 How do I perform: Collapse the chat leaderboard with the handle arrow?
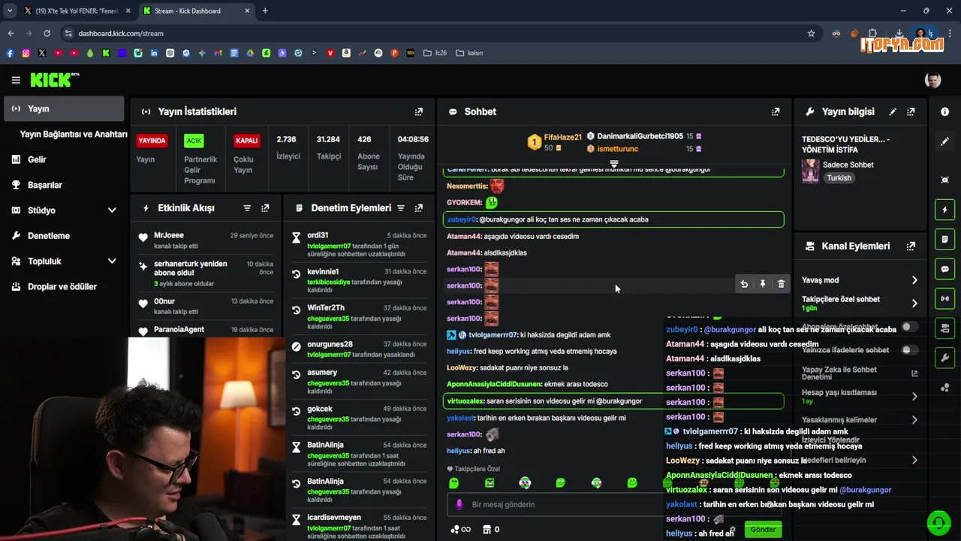614,164
